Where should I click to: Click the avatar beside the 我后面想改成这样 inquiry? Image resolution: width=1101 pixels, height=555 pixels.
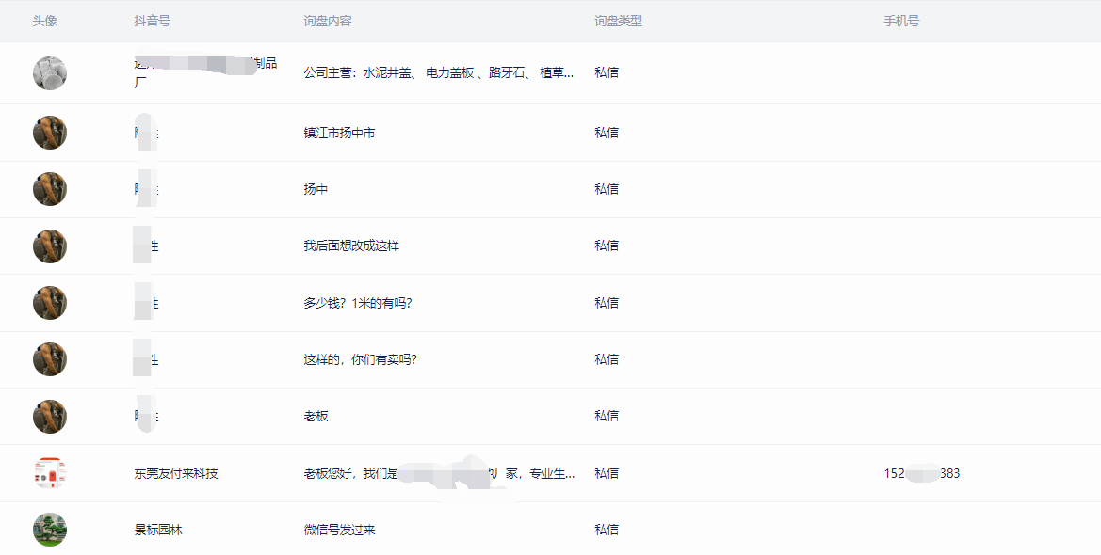point(50,246)
